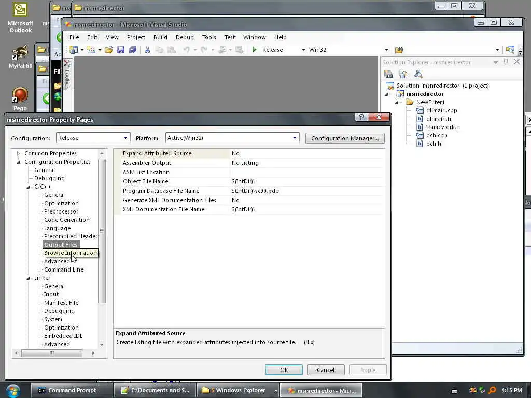This screenshot has width=531, height=398.
Task: Open the Tools menu
Action: click(x=209, y=37)
